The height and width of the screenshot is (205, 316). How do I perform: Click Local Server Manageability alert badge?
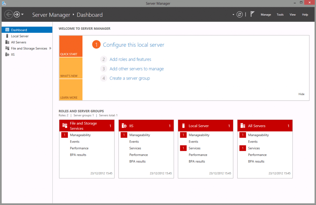tap(183, 135)
